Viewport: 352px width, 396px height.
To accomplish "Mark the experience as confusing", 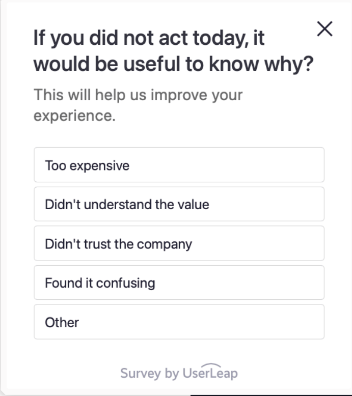I will point(179,282).
